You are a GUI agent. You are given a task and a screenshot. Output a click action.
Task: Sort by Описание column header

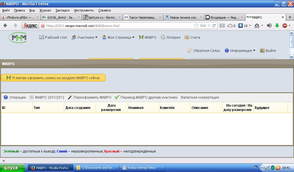point(206,107)
